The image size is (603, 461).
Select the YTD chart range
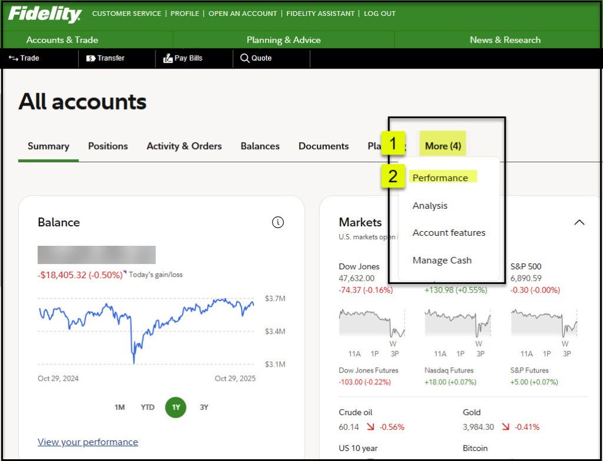[147, 407]
